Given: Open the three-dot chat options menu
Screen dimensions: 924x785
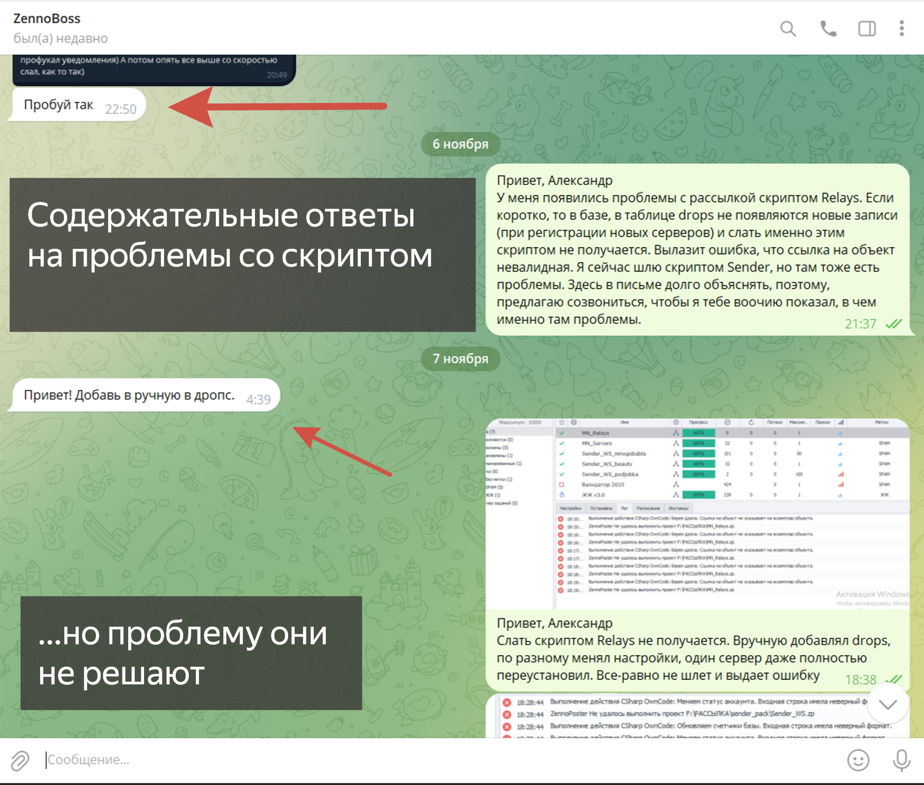Looking at the screenshot, I should click(902, 29).
